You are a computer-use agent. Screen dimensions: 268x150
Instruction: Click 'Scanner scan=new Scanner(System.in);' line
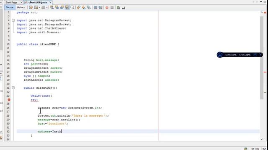[x=70, y=107]
